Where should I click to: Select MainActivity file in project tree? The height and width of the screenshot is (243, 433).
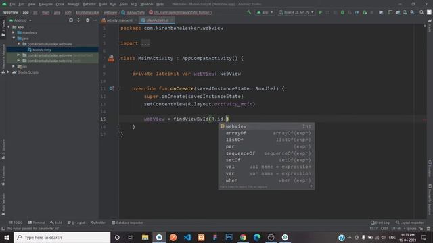coord(42,49)
